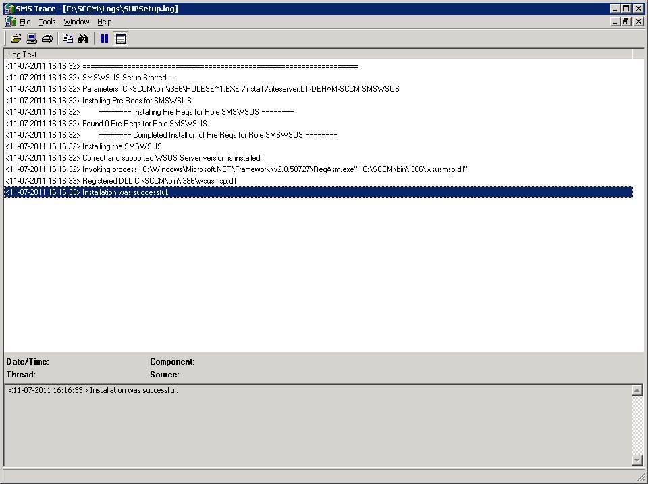Select 'Installing Pre Reqs for Role SMSWSUS' line
This screenshot has height=484, width=648.
[318, 112]
